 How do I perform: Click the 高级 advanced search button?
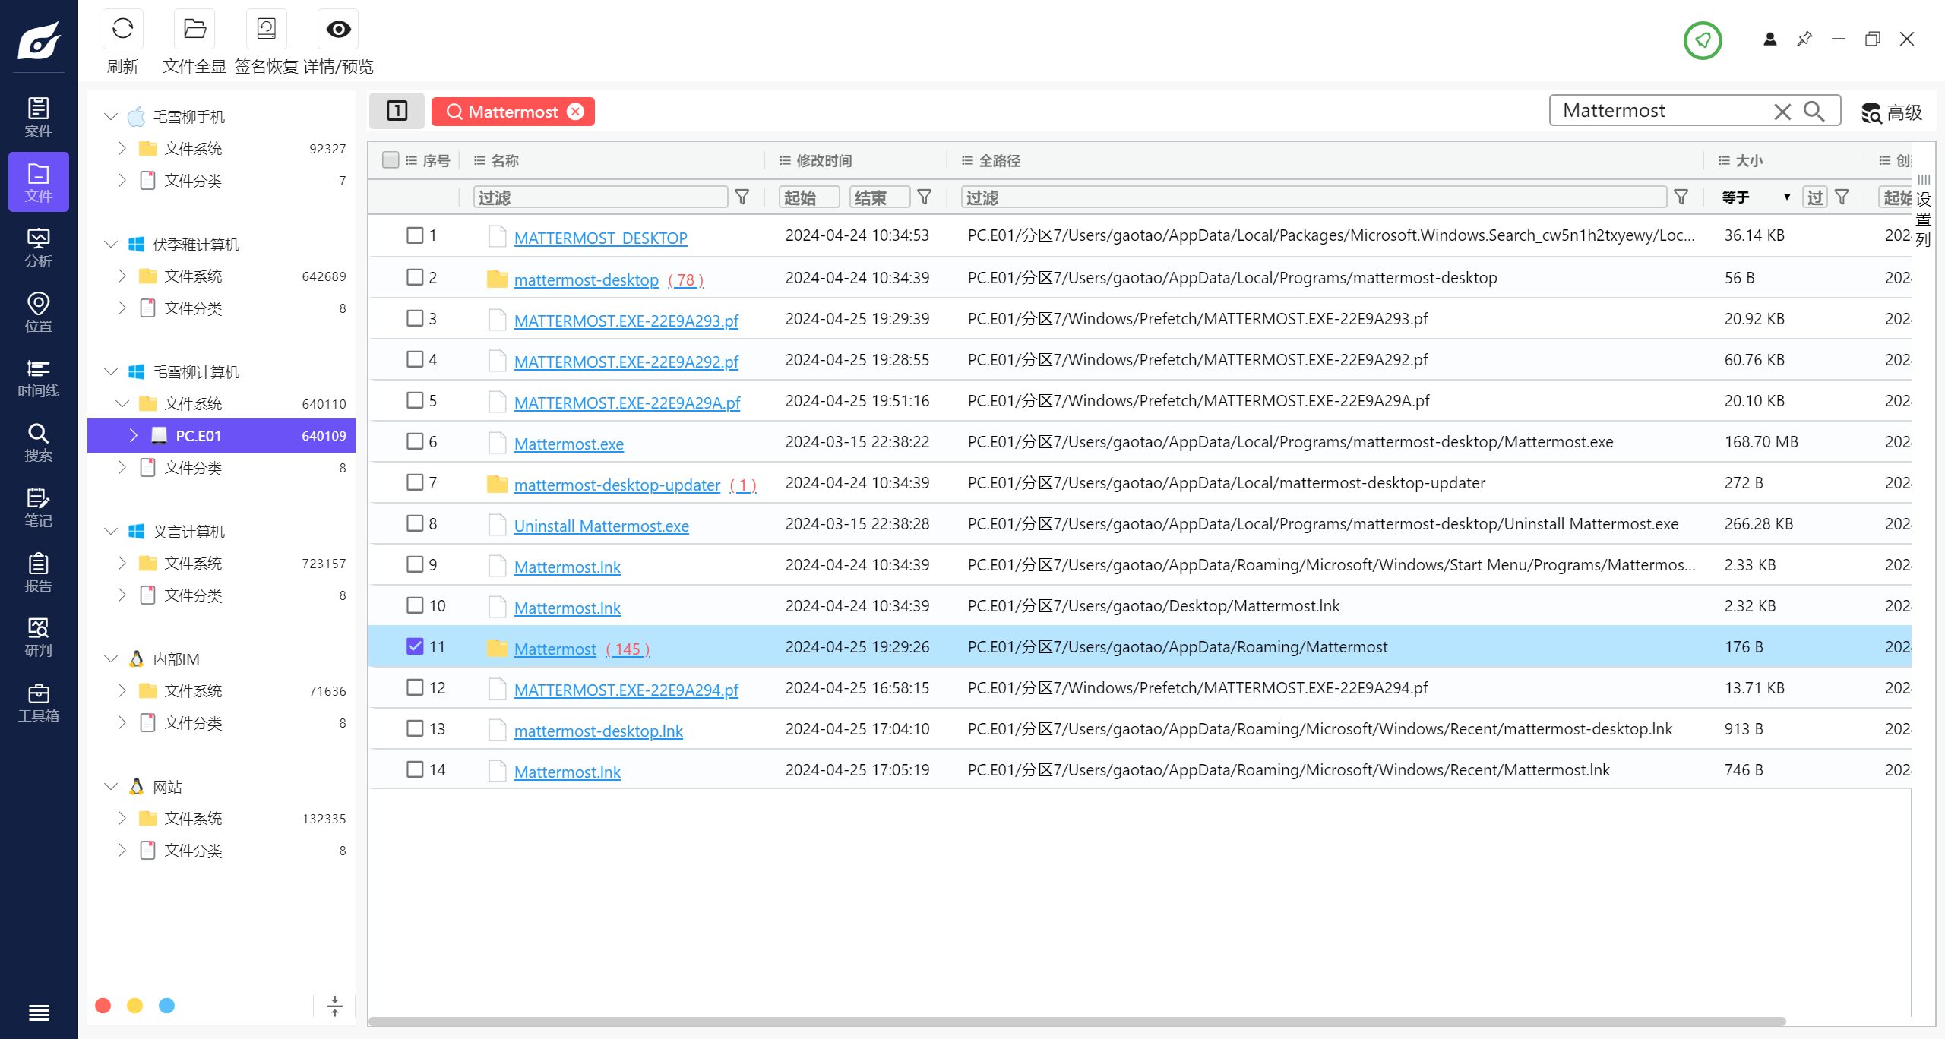(1892, 112)
